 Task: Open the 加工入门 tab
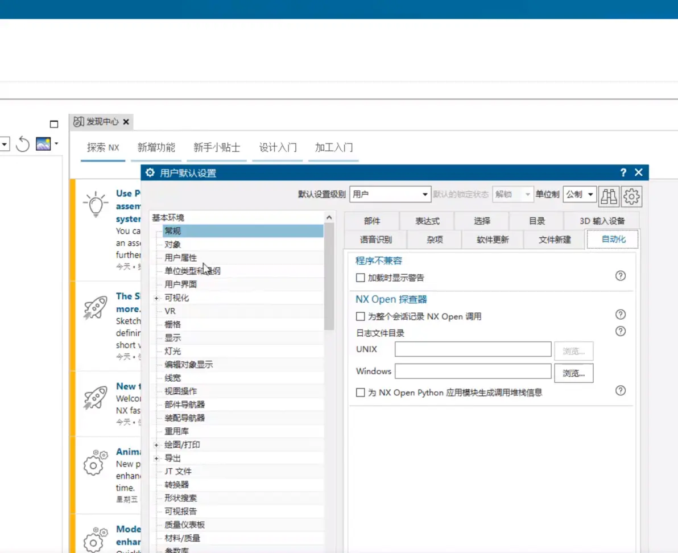(x=333, y=148)
